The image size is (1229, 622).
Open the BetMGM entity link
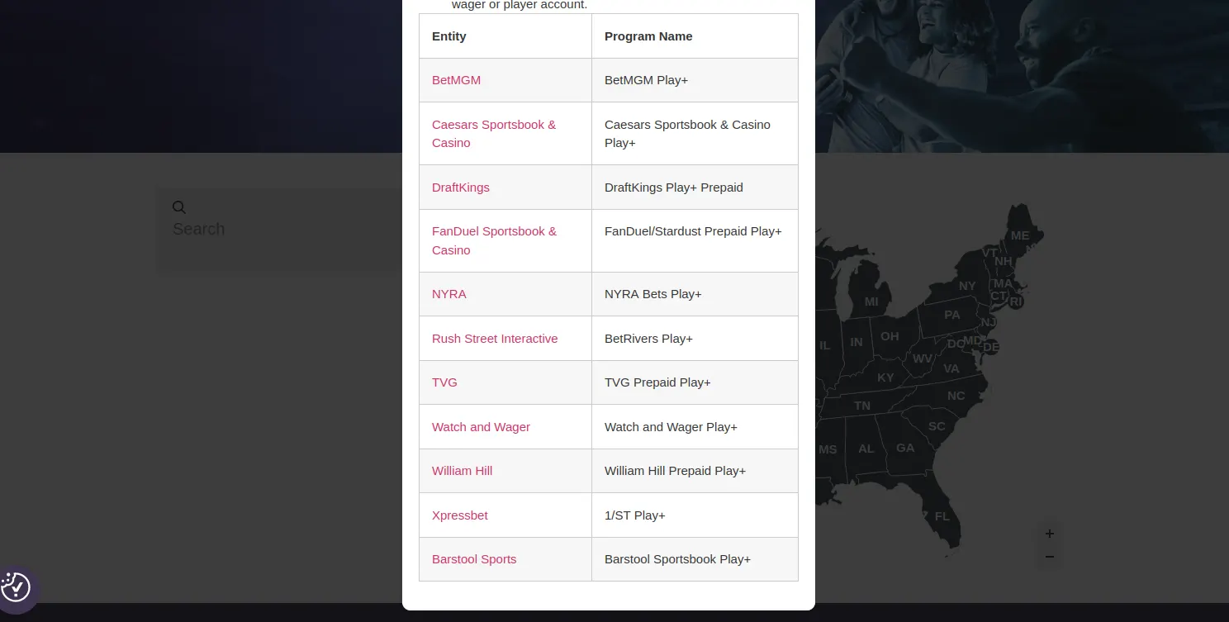(456, 80)
